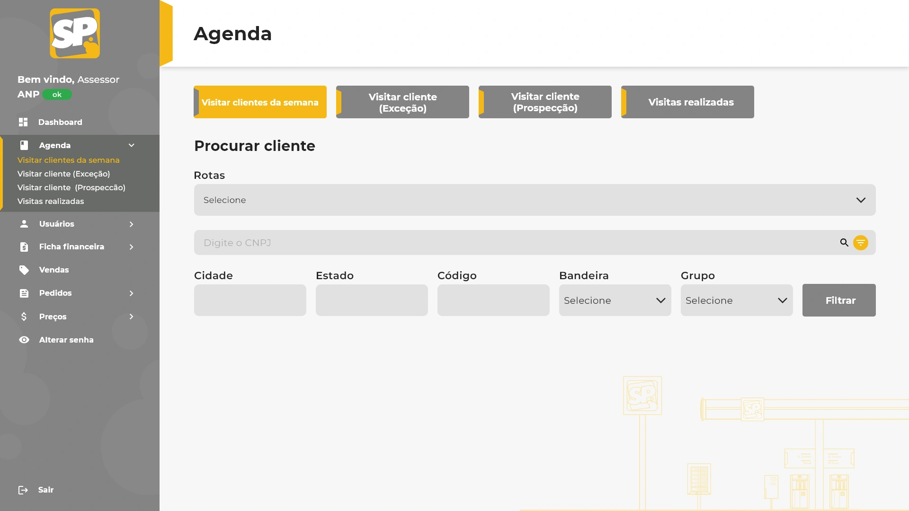Collapse the Agenda sidebar menu
Screen dimensions: 909x511
pyautogui.click(x=132, y=145)
